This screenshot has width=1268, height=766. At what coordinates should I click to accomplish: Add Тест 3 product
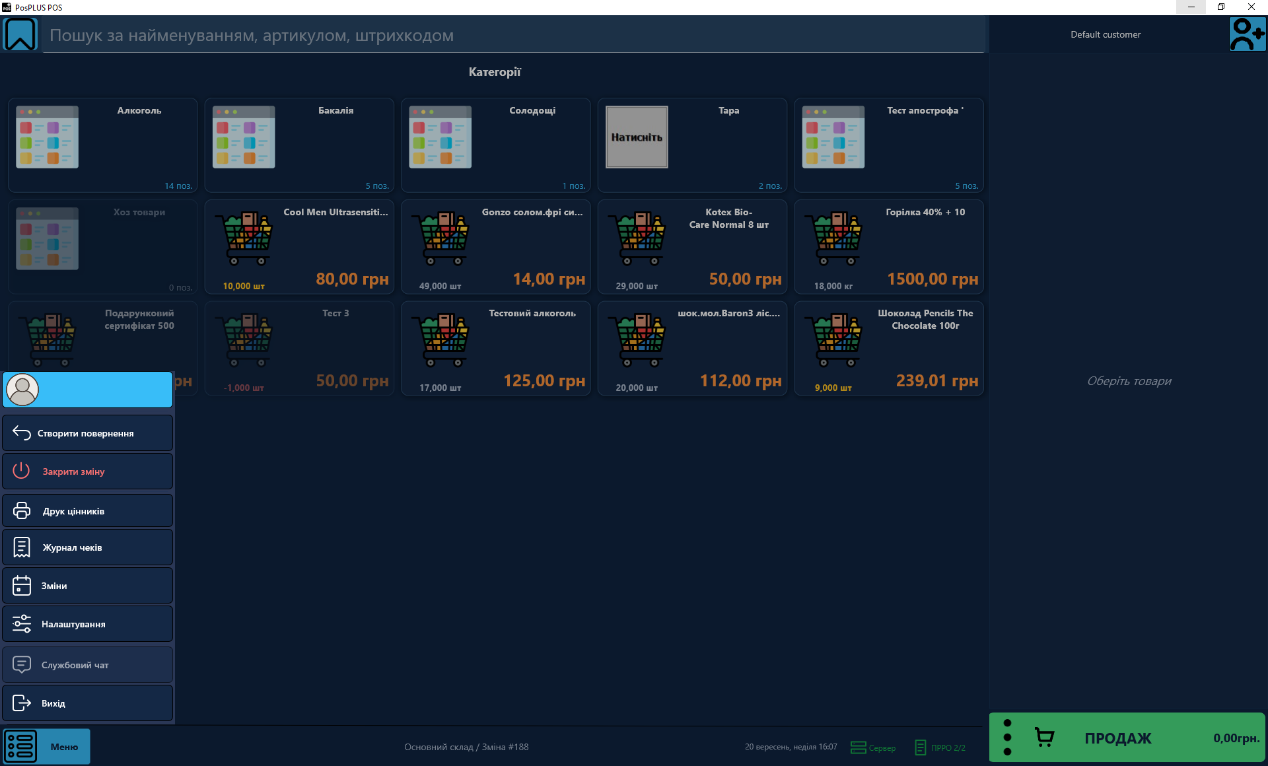299,349
